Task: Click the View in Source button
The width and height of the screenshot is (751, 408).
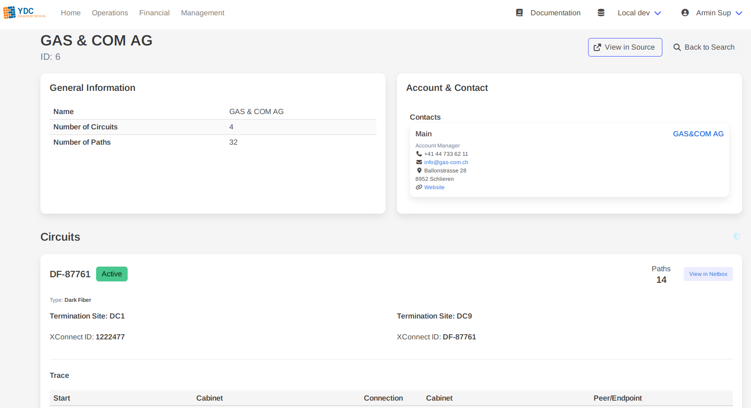Action: click(625, 47)
